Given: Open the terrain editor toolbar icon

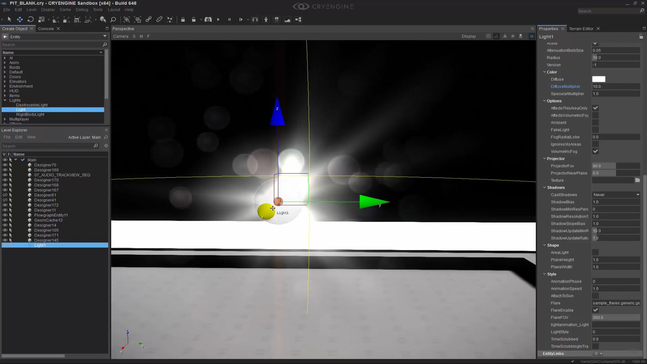Looking at the screenshot, I should [x=287, y=20].
